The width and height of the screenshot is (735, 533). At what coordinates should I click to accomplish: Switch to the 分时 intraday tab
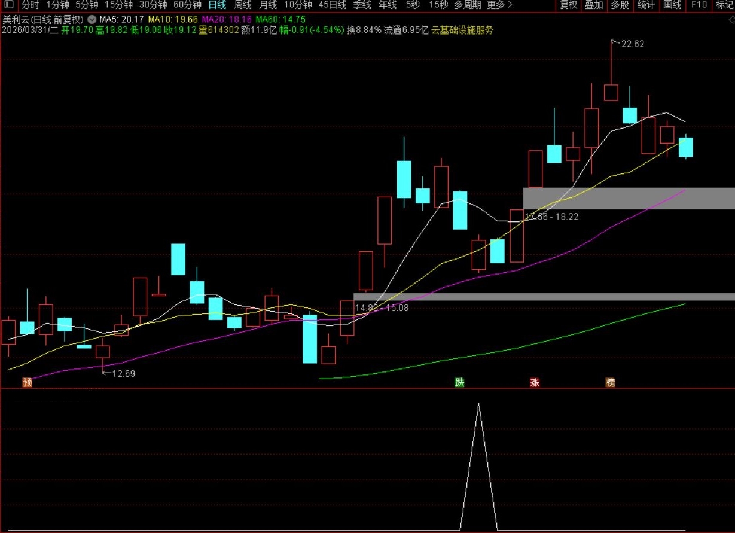tap(30, 5)
